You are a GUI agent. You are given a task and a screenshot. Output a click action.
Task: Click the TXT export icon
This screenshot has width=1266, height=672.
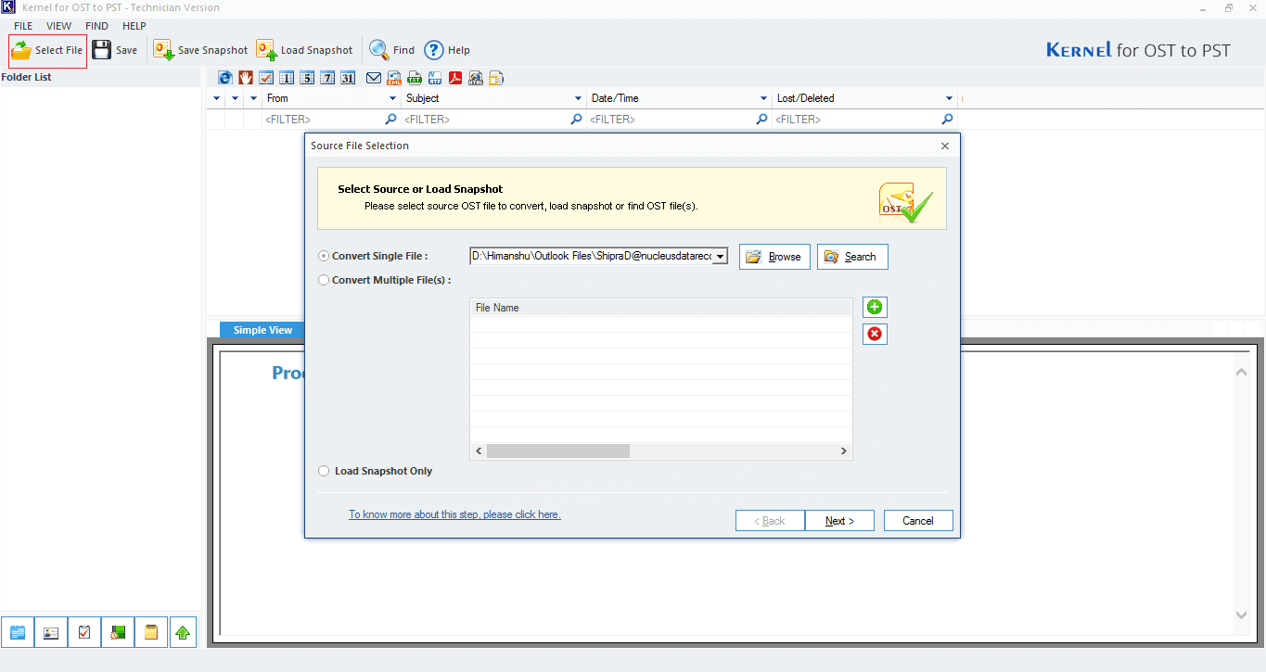click(415, 78)
